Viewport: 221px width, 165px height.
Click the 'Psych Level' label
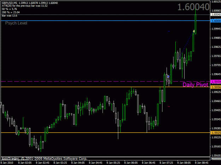[x=16, y=23]
